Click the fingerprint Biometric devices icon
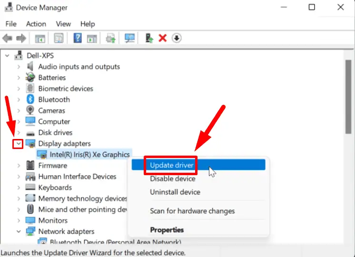 coord(30,89)
